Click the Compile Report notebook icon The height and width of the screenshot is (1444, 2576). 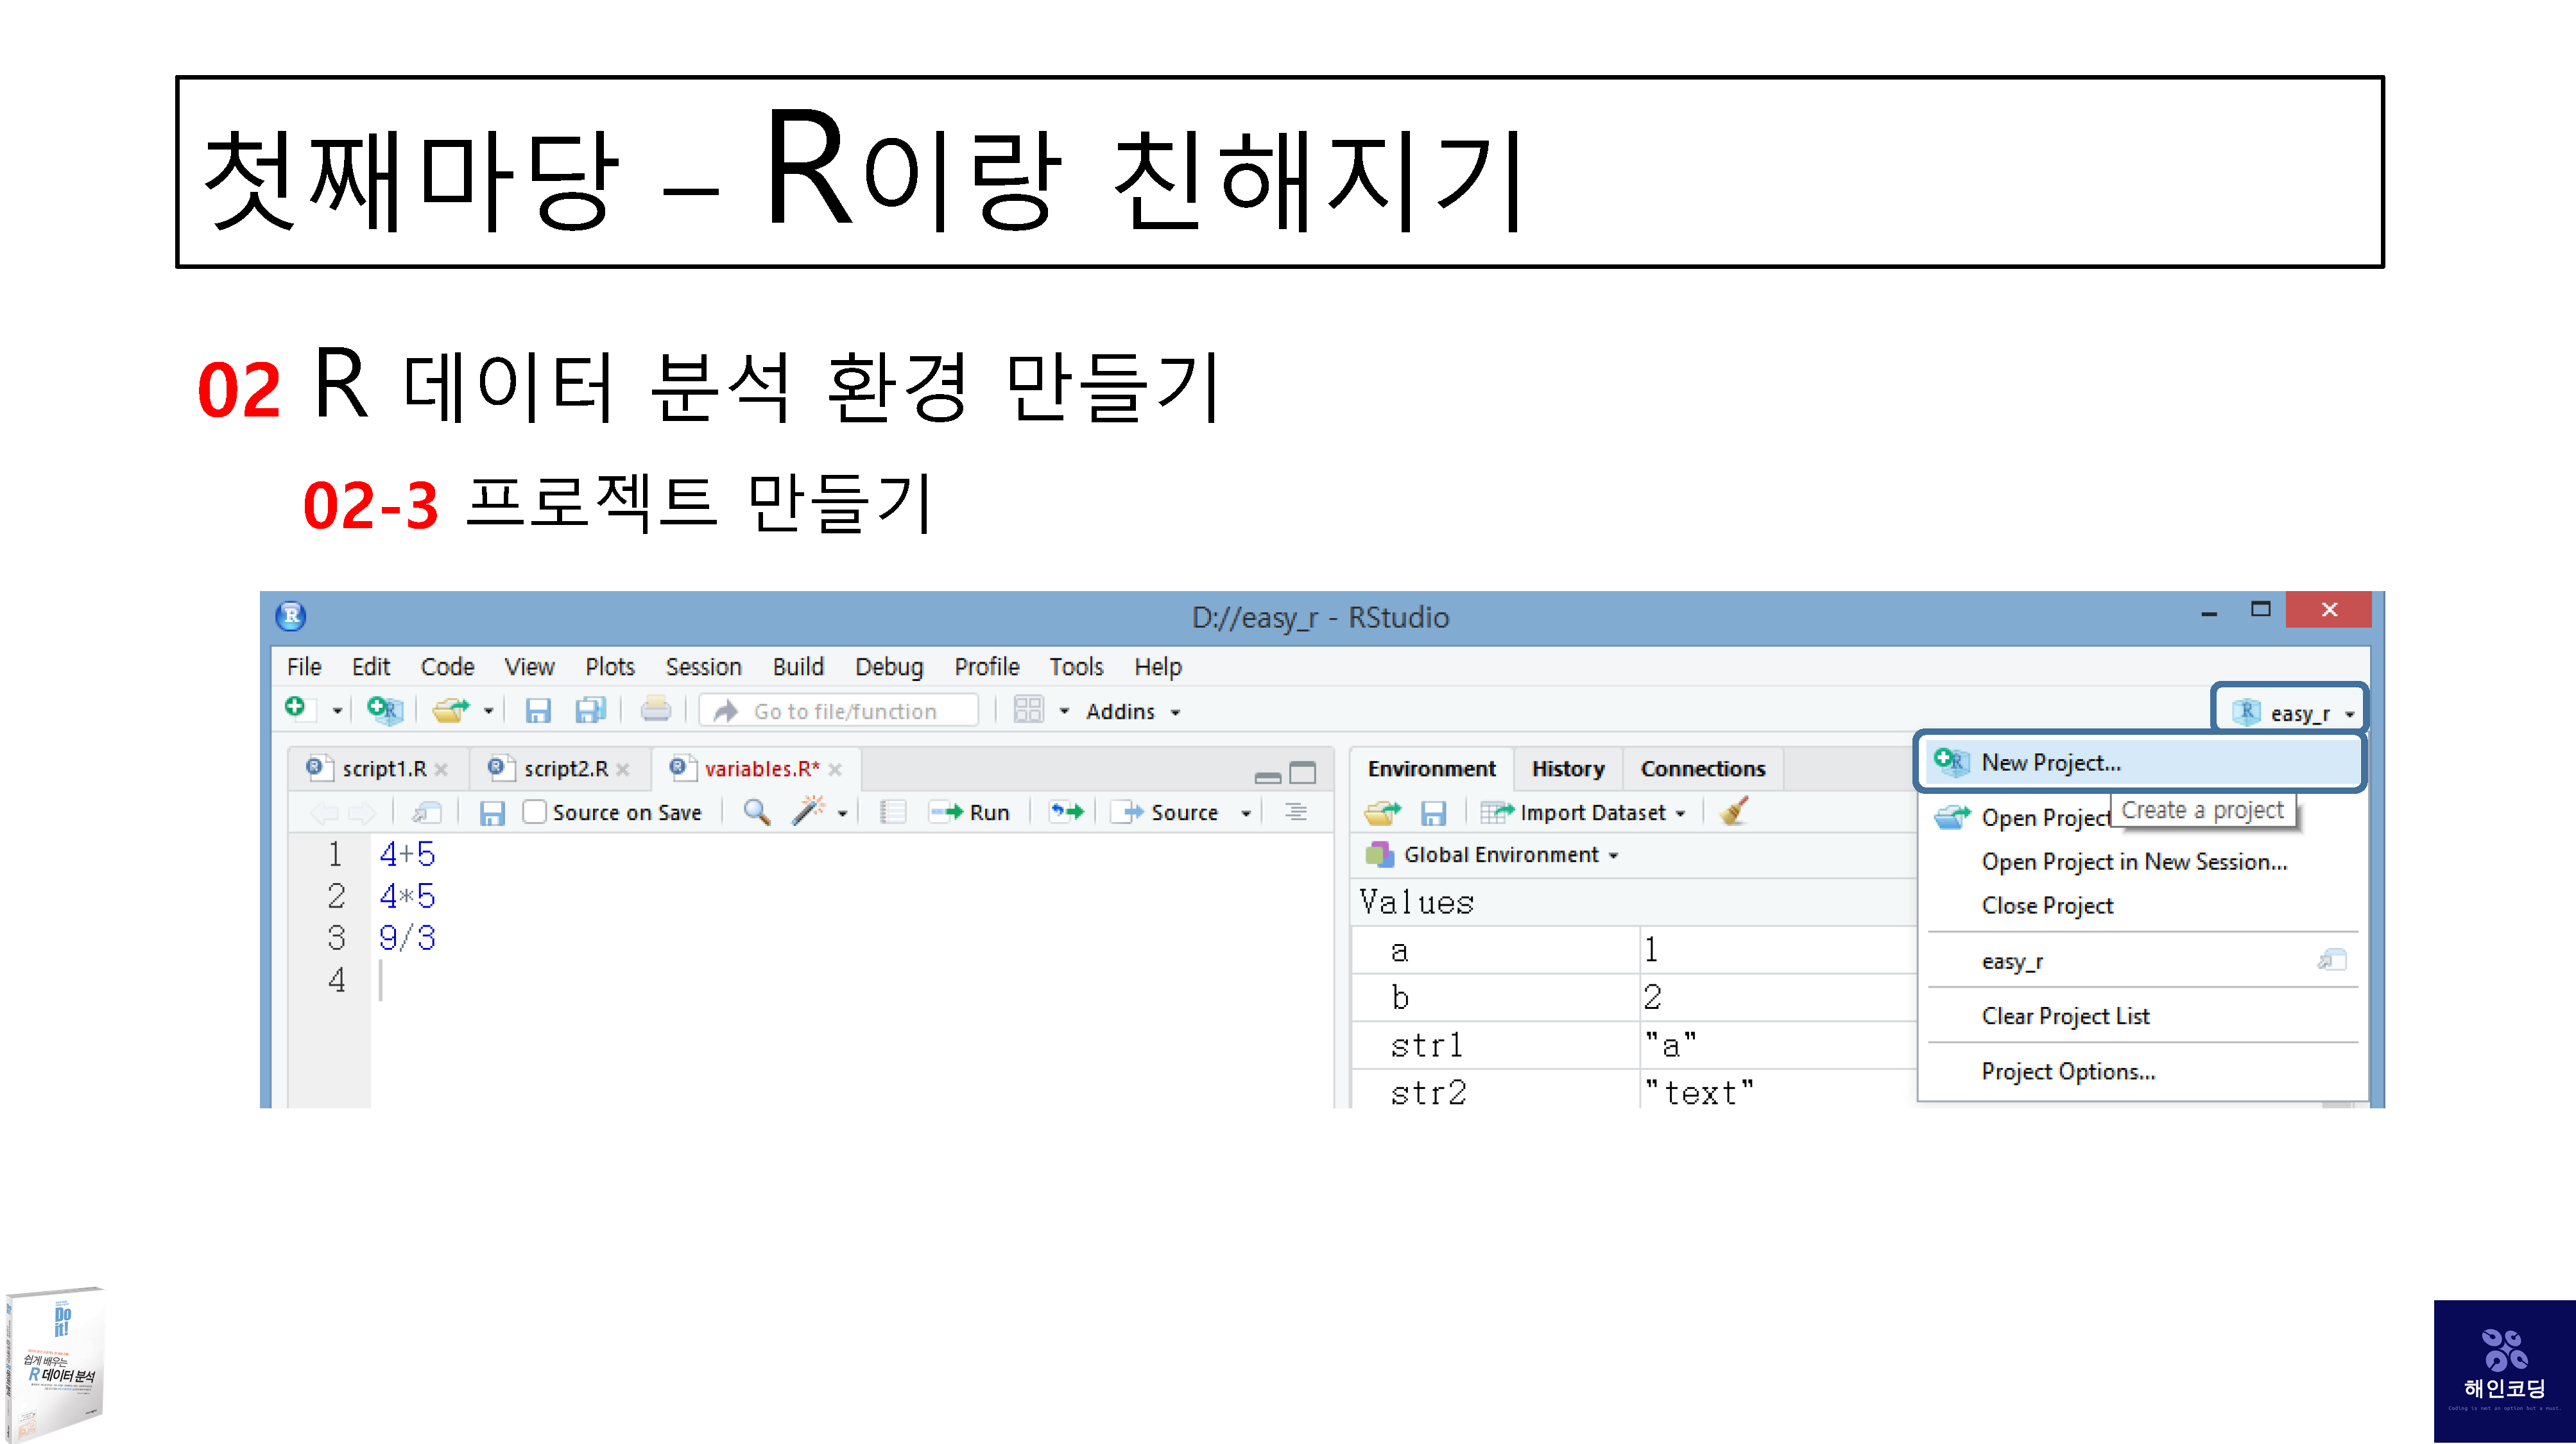coord(892,812)
